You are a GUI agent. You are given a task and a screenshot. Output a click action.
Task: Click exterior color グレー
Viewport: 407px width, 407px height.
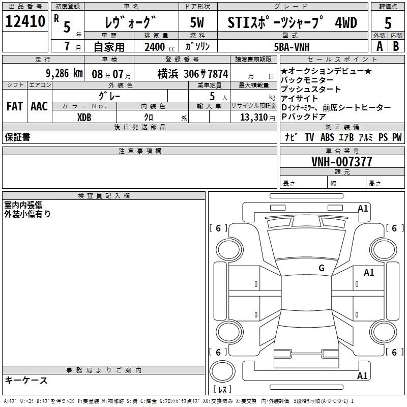coord(109,96)
